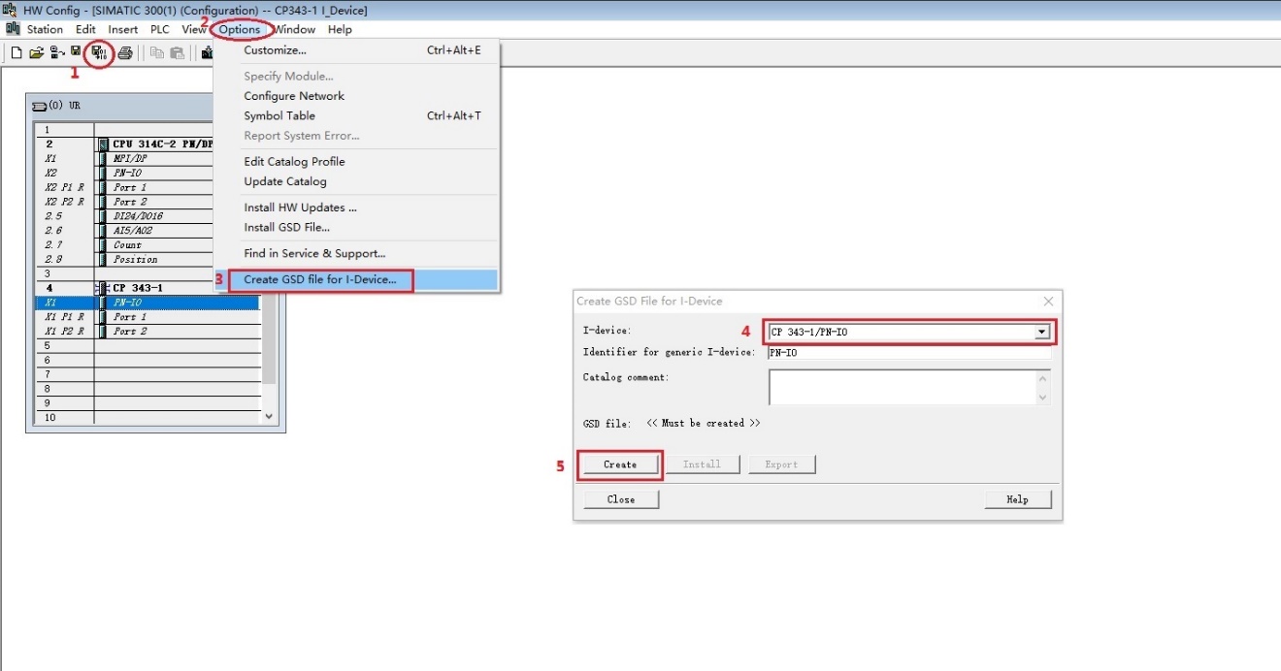Open the Insert menu
This screenshot has width=1281, height=671.
(x=123, y=29)
